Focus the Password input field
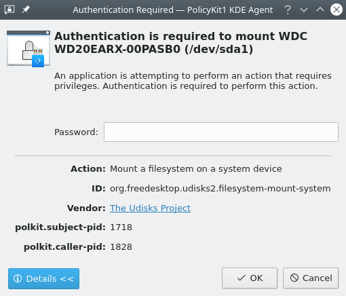 click(x=221, y=132)
